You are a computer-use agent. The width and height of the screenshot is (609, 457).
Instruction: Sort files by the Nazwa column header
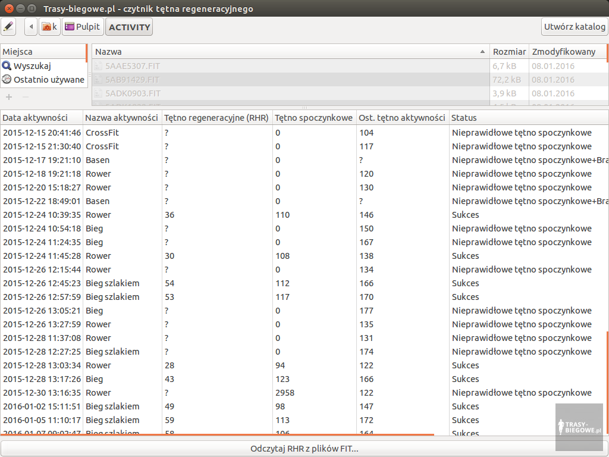(290, 52)
